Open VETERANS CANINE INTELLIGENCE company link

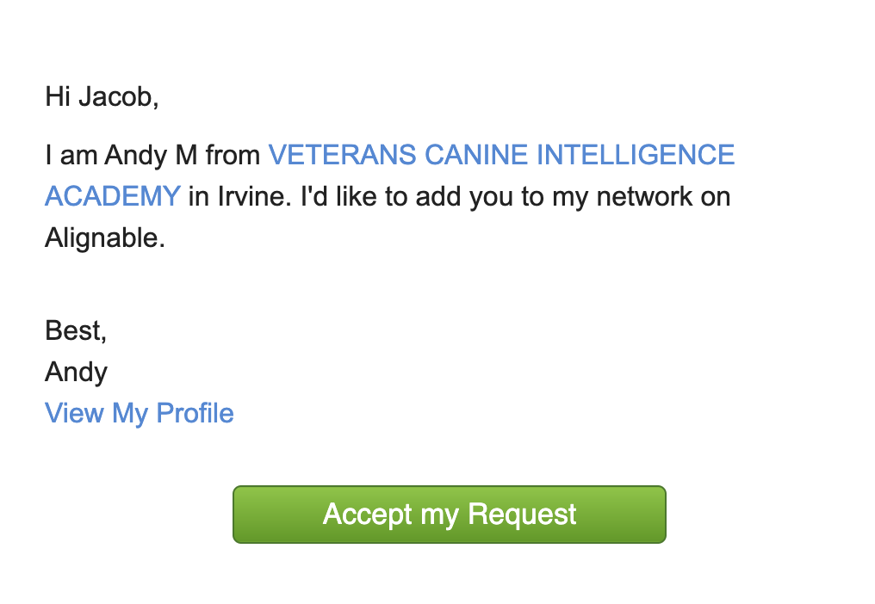click(501, 155)
